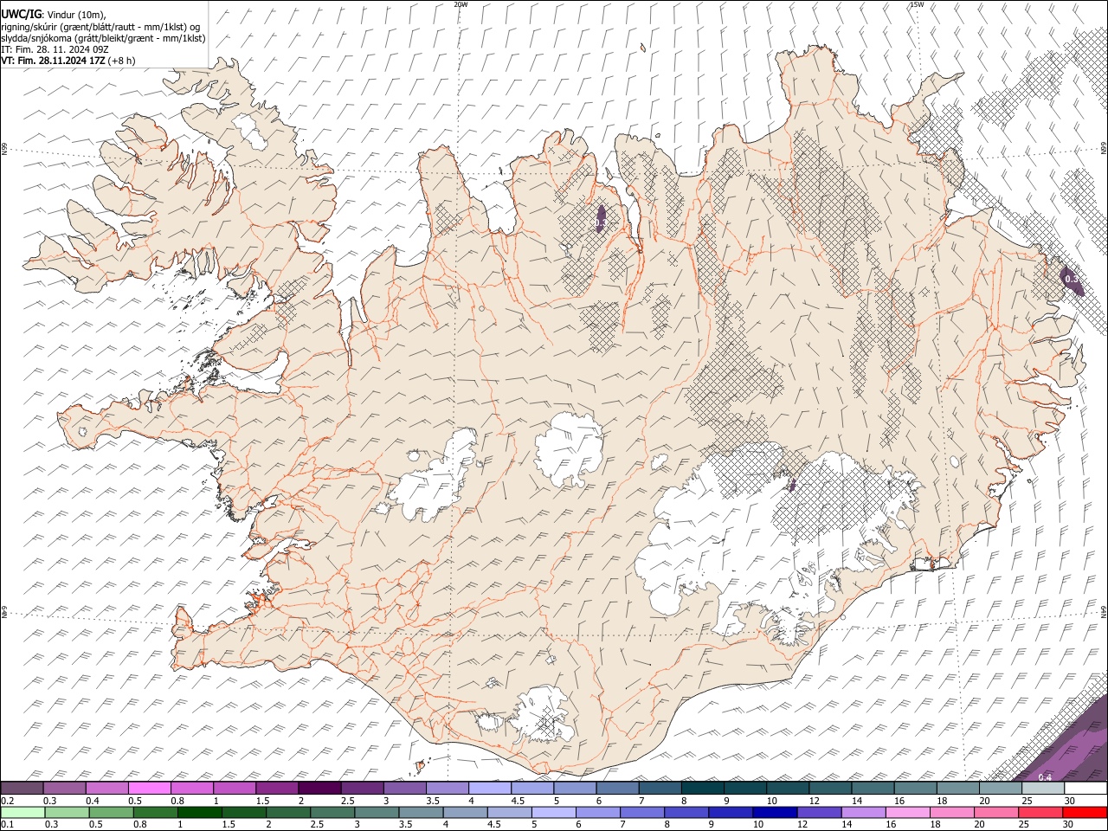The width and height of the screenshot is (1108, 831).
Task: Select the dark teal 9 swatch, upper scale
Action: (745, 789)
